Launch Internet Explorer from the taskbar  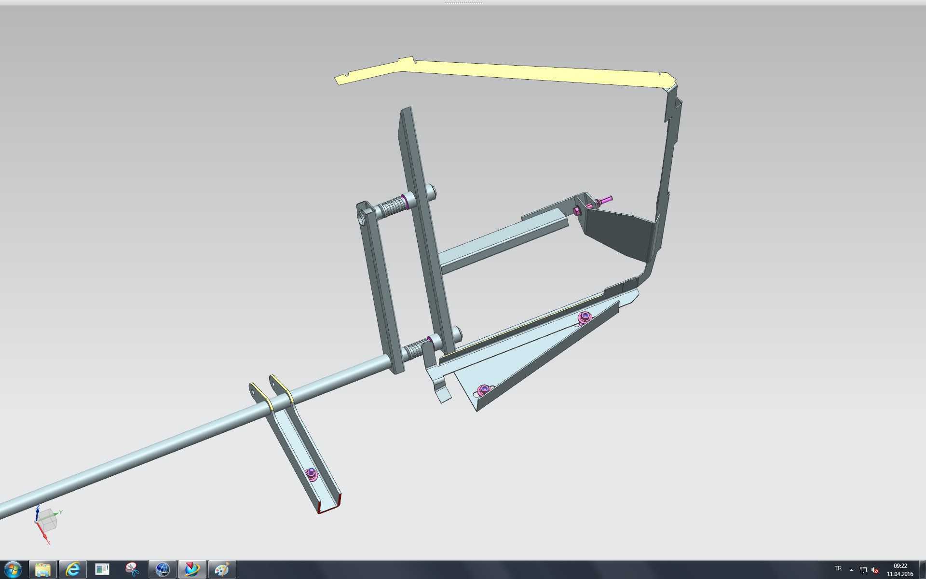click(73, 570)
